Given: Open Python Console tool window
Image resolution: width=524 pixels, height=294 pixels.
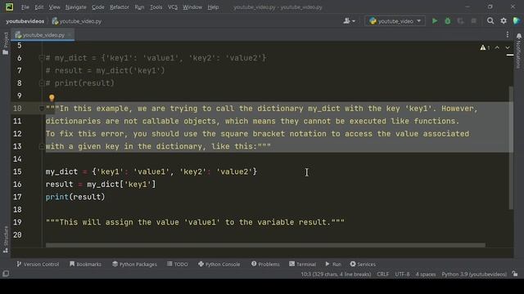Looking at the screenshot, I should point(219,264).
